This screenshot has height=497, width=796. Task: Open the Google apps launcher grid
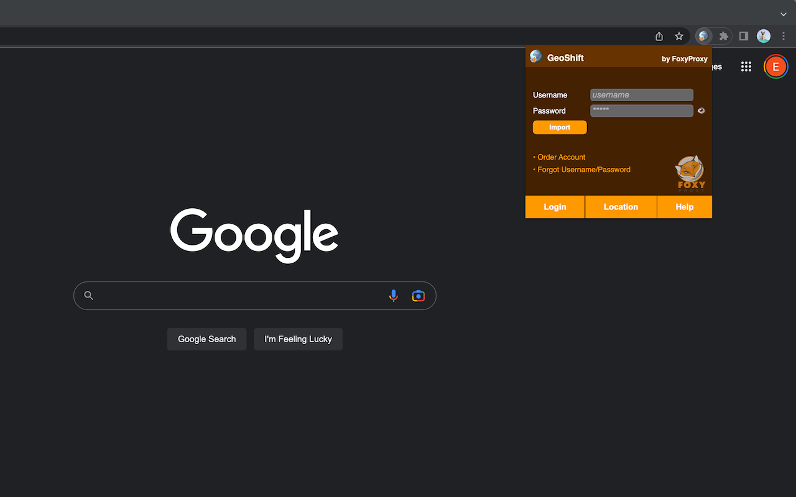pyautogui.click(x=746, y=66)
